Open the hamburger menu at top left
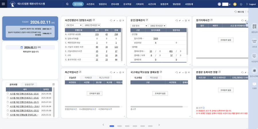258x129 pixels. click(x=3, y=4)
